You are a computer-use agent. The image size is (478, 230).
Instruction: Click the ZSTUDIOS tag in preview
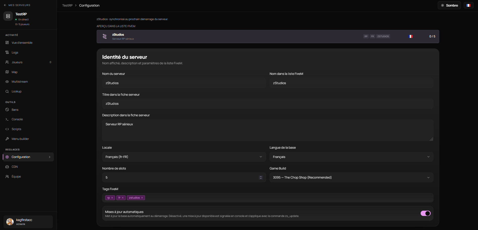click(x=383, y=36)
